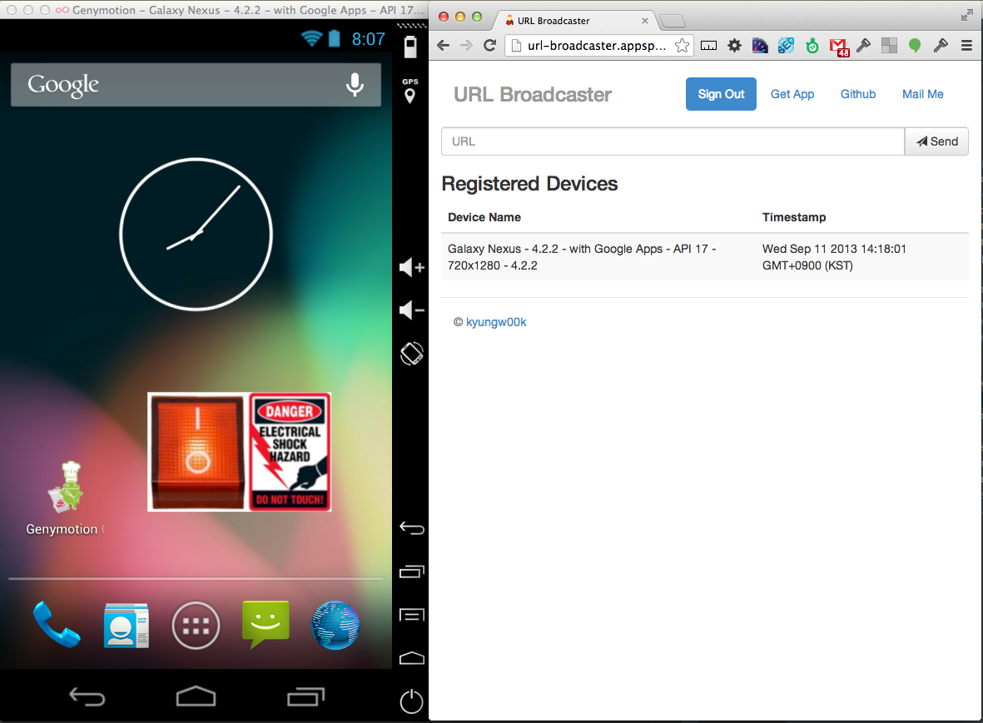Tap Android navigation bar home button
The image size is (983, 723).
[x=196, y=696]
